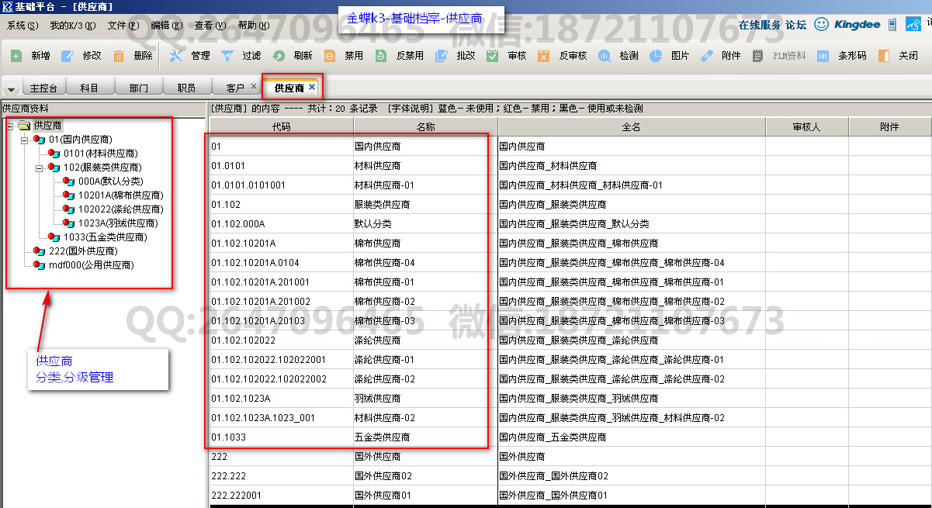The height and width of the screenshot is (508, 932).
Task: Click the 删除 (Delete) trash icon
Action: click(119, 56)
